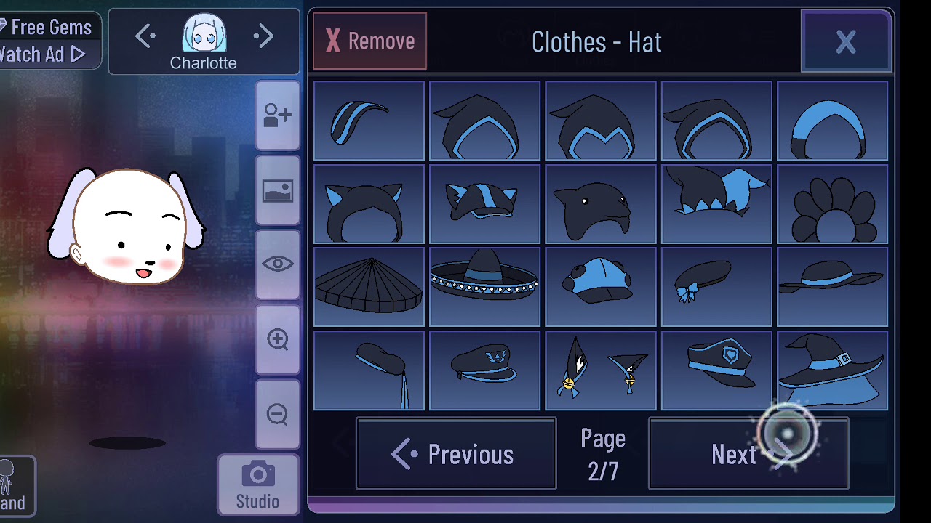Choose the cat ears hood hat
This screenshot has height=523, width=931.
(369, 204)
